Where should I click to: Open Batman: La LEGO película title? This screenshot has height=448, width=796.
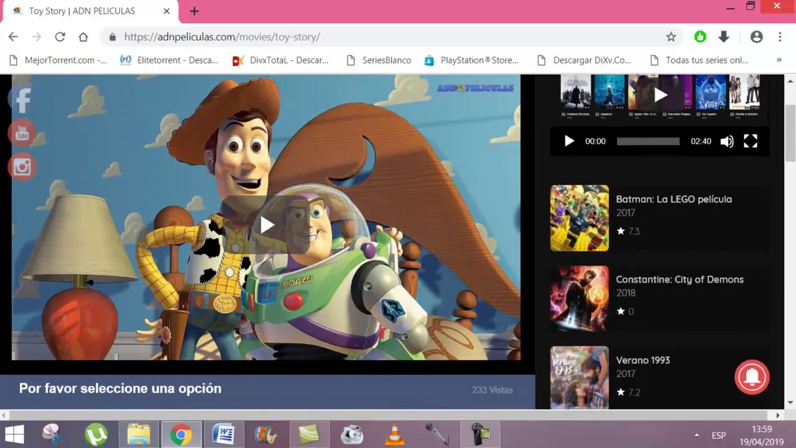(673, 199)
